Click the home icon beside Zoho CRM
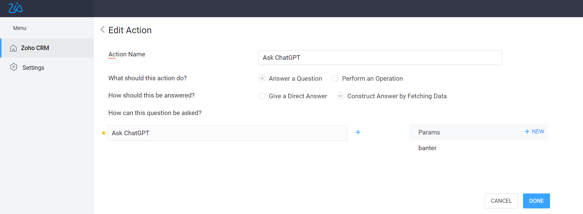583x214 pixels. tap(13, 48)
